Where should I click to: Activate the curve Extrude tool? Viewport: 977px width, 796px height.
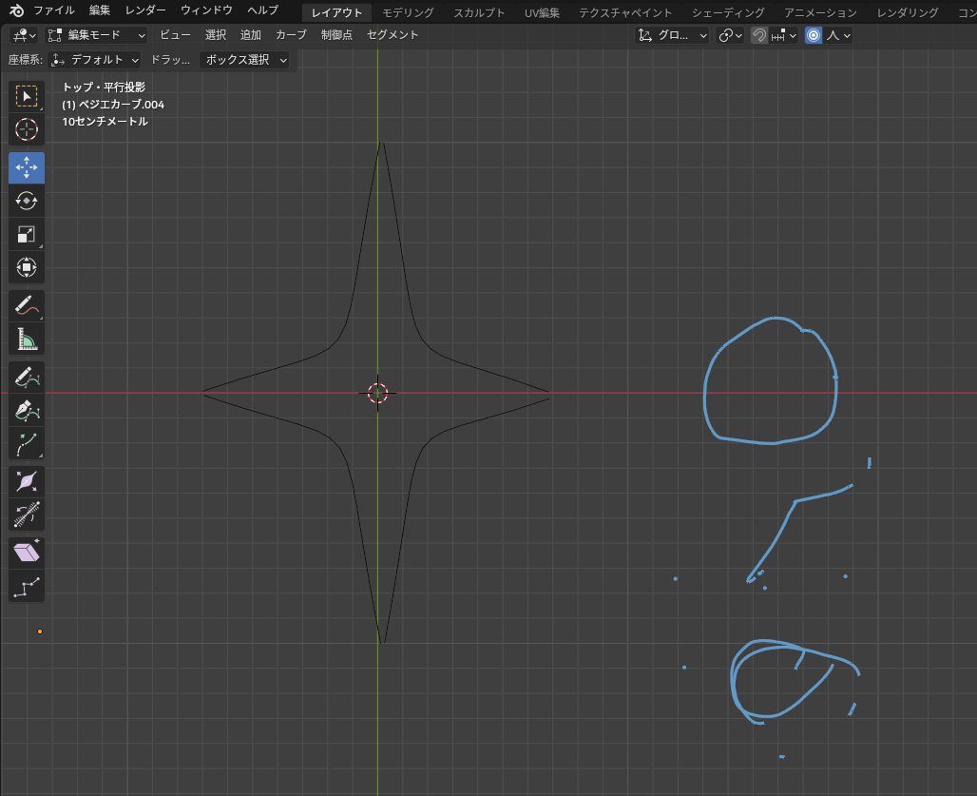27,444
